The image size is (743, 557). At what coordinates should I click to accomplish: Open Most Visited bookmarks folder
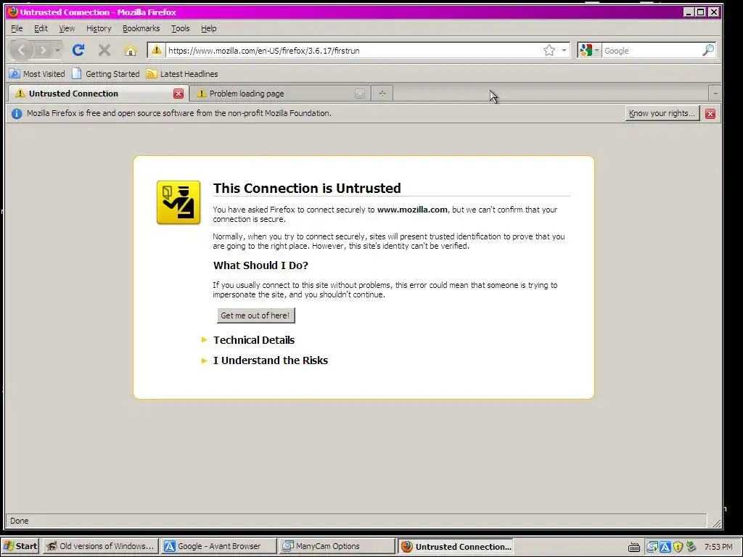coord(38,74)
